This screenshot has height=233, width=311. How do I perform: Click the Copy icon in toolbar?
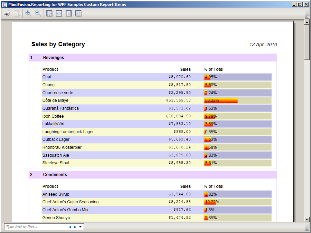point(17,13)
